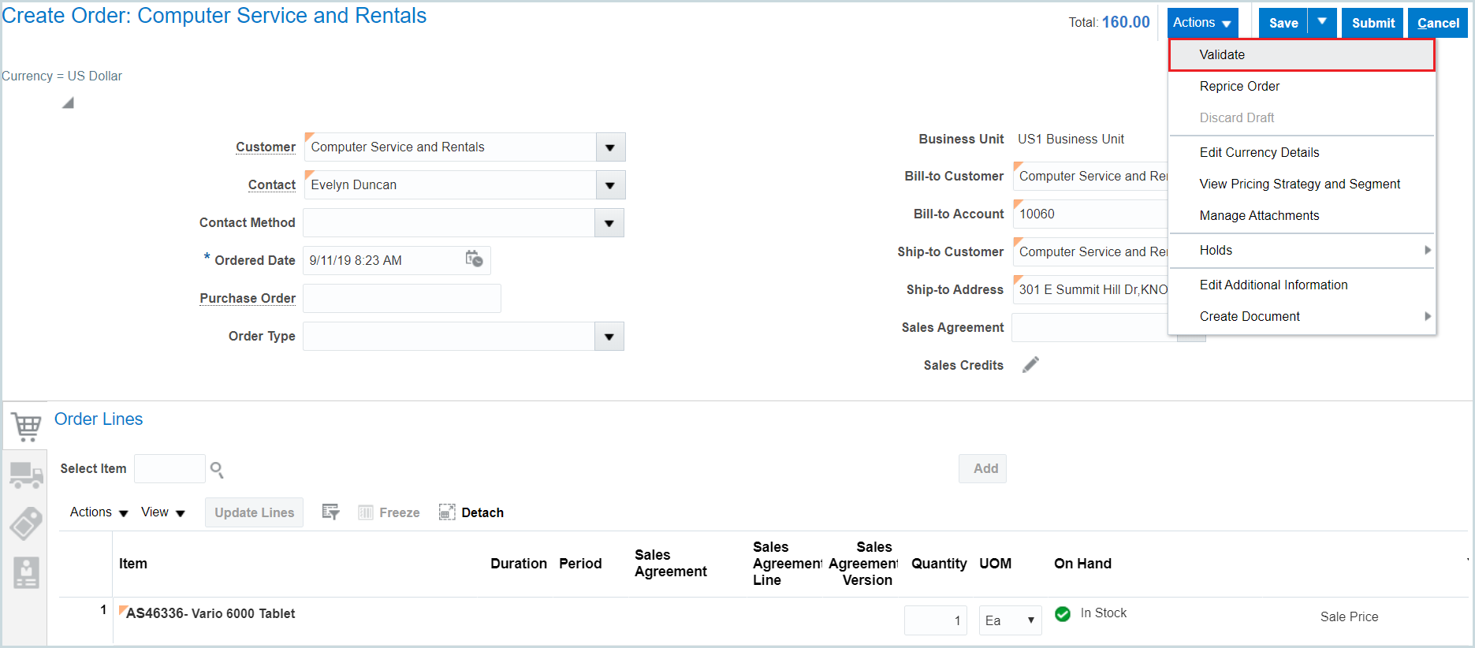Open the Order Type dropdown
This screenshot has width=1475, height=648.
(x=609, y=337)
